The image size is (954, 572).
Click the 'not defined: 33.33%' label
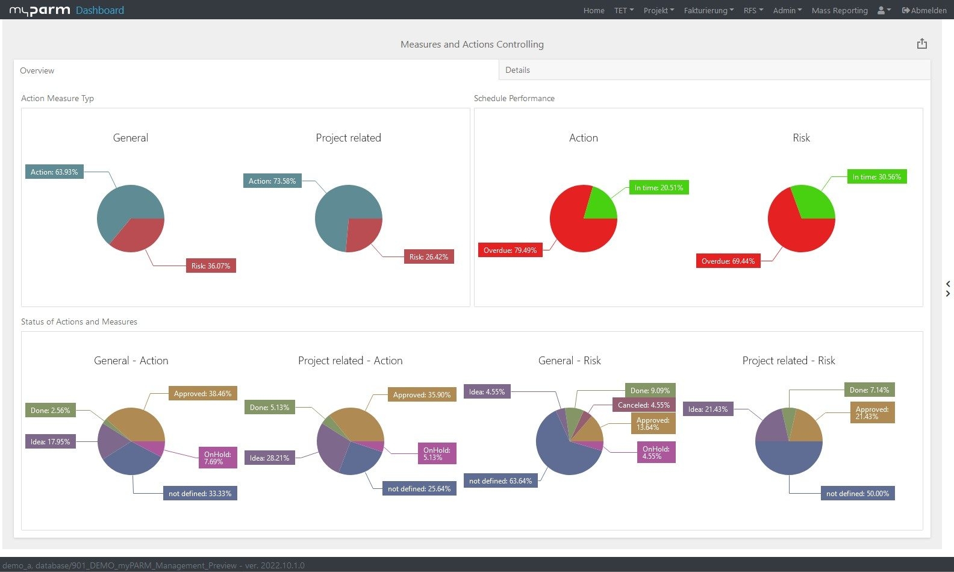tap(200, 493)
